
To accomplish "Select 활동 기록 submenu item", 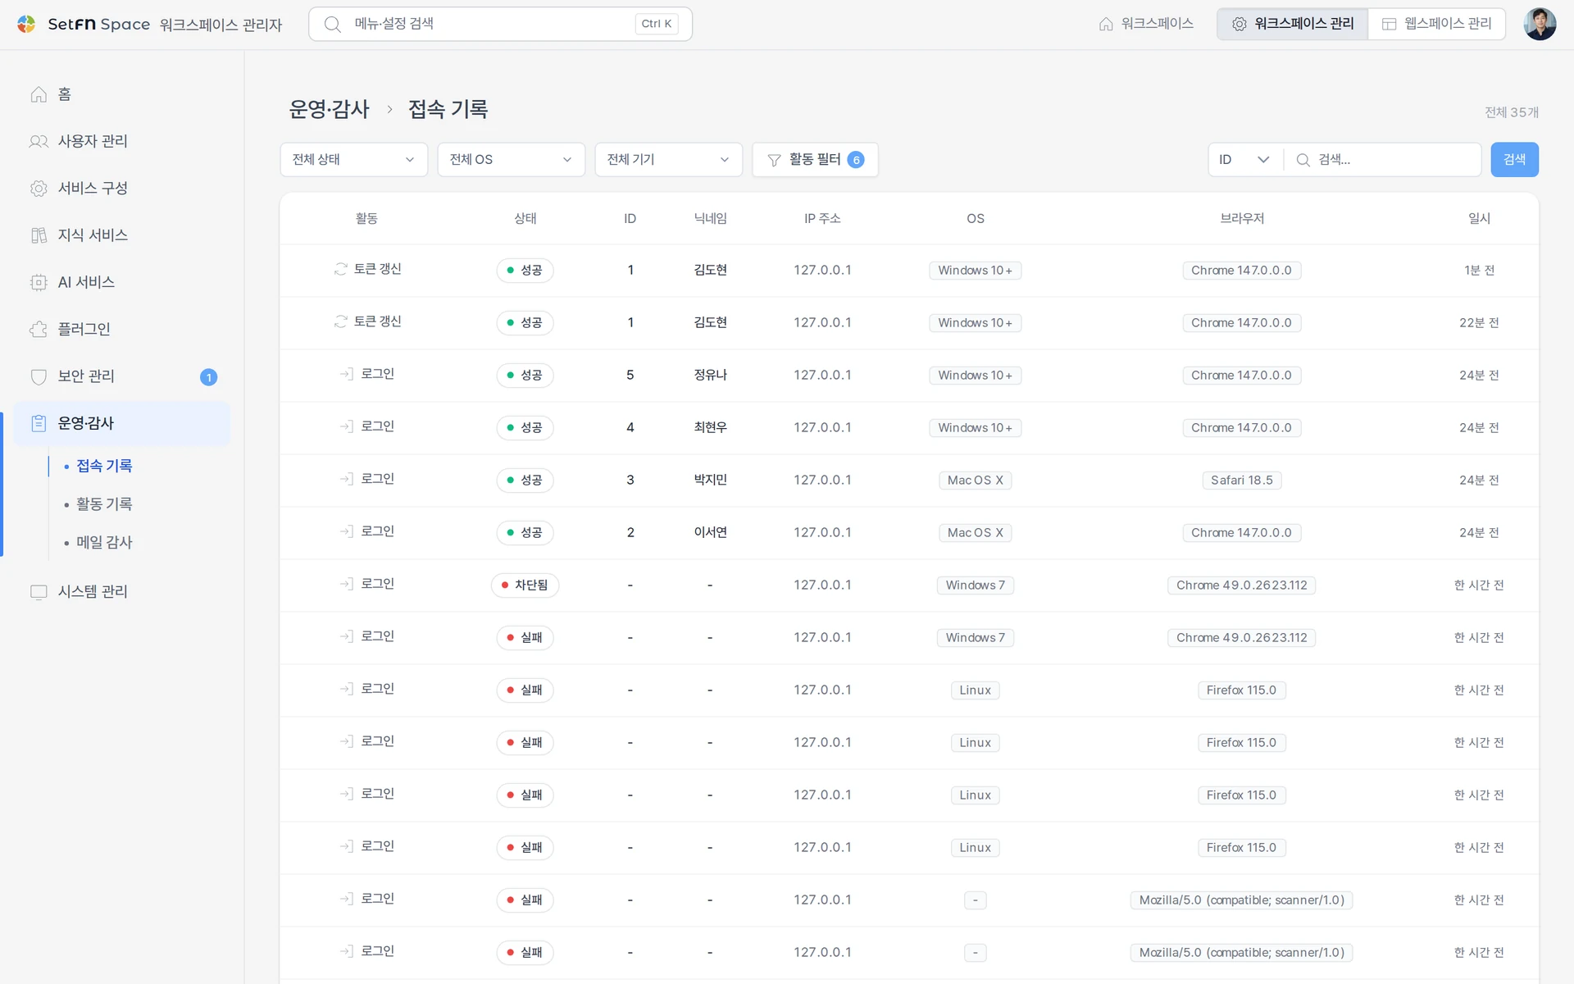I will click(104, 504).
